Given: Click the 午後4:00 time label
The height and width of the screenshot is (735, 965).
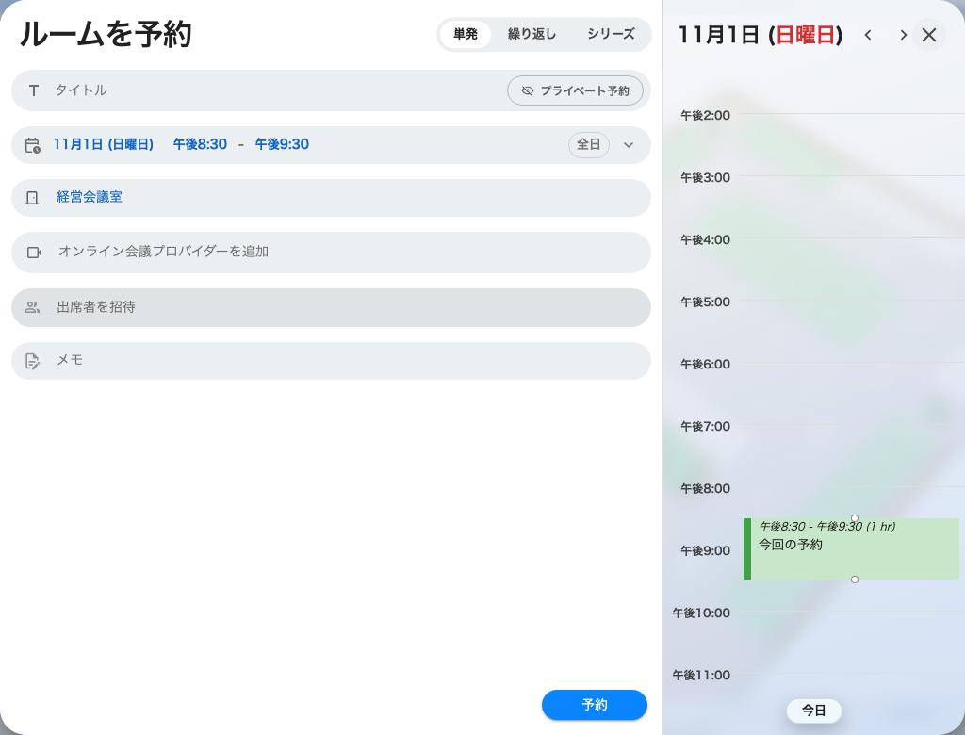Looking at the screenshot, I should [705, 239].
